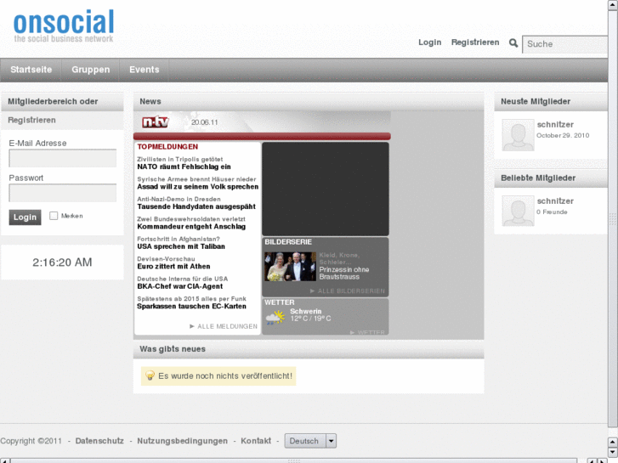The height and width of the screenshot is (463, 618).
Task: Click schnitzer name under Neuste Mitglieder
Action: [555, 125]
